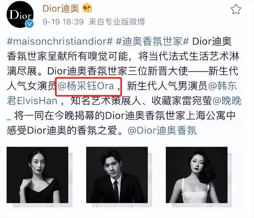The image size is (254, 218).
Task: Click the Dior logo text in avatar
Action: [20, 14]
